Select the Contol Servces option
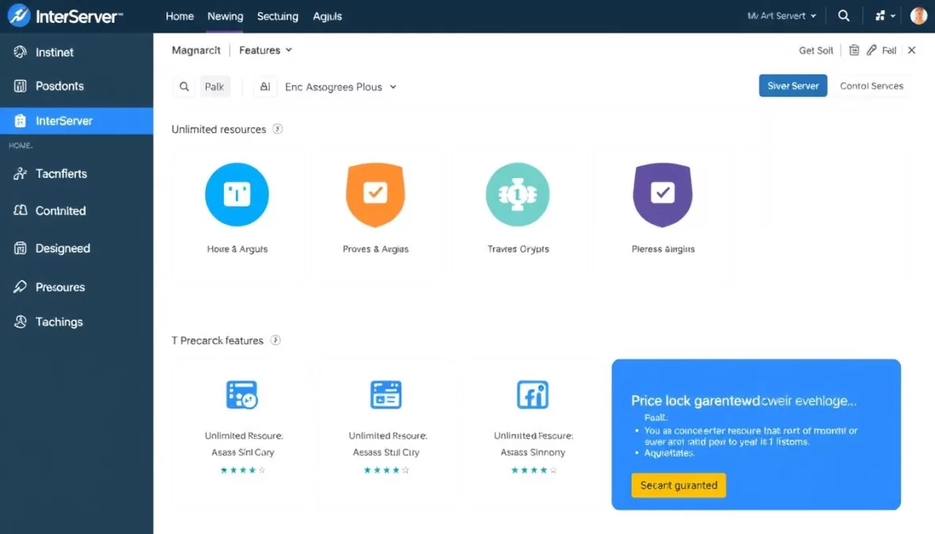Viewport: 935px width, 534px height. pos(871,85)
